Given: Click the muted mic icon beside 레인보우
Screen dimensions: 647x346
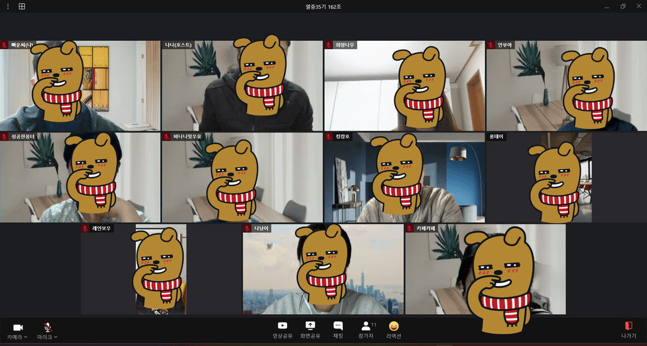Looking at the screenshot, I should (x=86, y=228).
